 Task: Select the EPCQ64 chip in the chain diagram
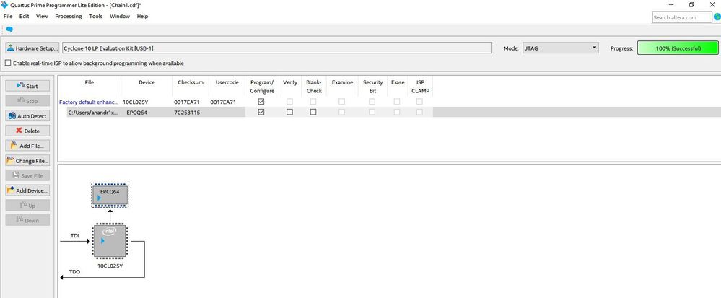110,195
